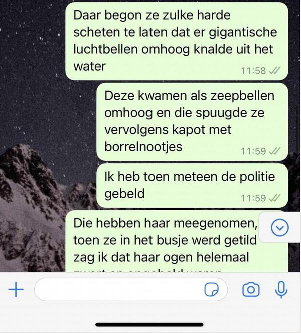
Task: Jump to latest messages with down chevron
Action: coord(280,228)
